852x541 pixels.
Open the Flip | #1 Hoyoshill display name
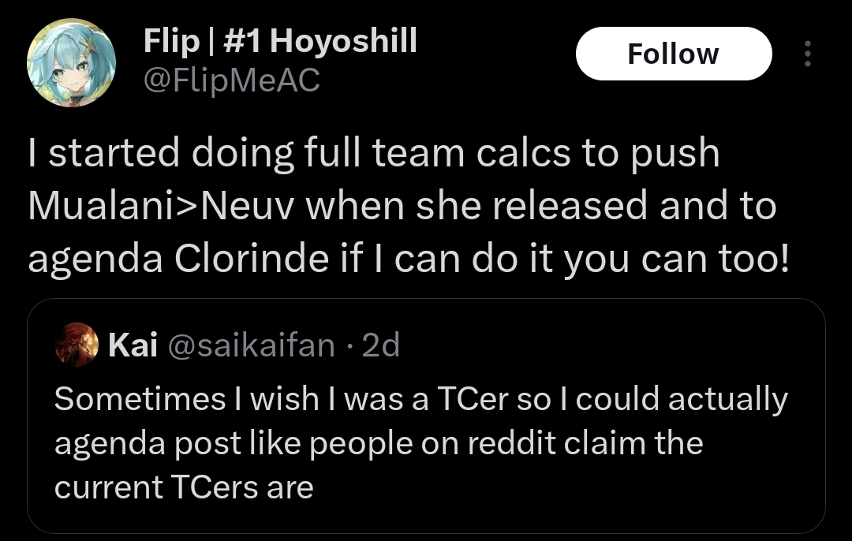coord(280,41)
